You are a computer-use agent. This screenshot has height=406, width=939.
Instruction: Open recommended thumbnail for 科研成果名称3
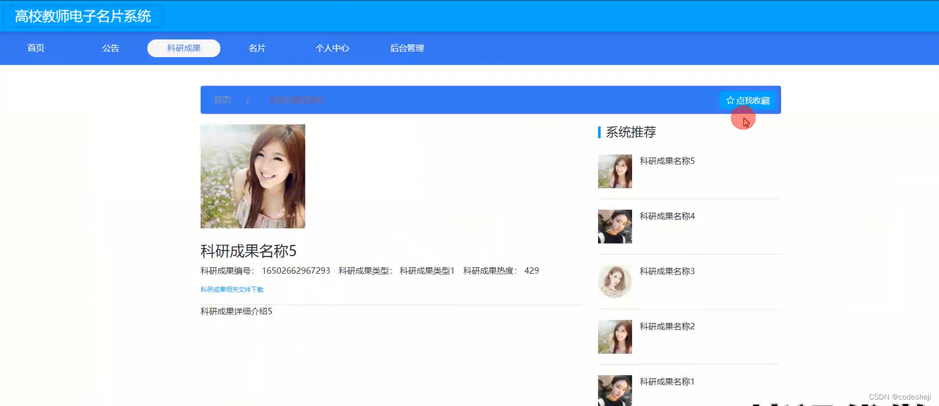[x=615, y=282]
